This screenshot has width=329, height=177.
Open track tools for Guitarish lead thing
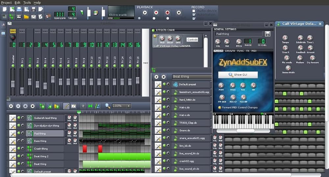[x=13, y=118]
